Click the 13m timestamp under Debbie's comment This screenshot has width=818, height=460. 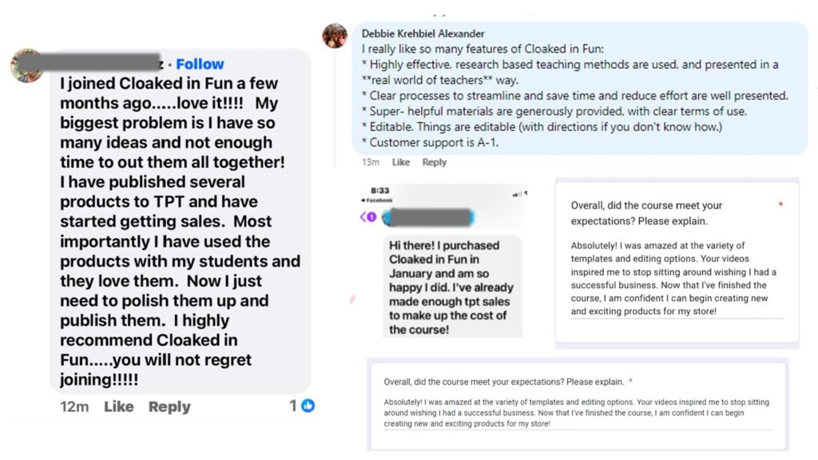pyautogui.click(x=371, y=162)
